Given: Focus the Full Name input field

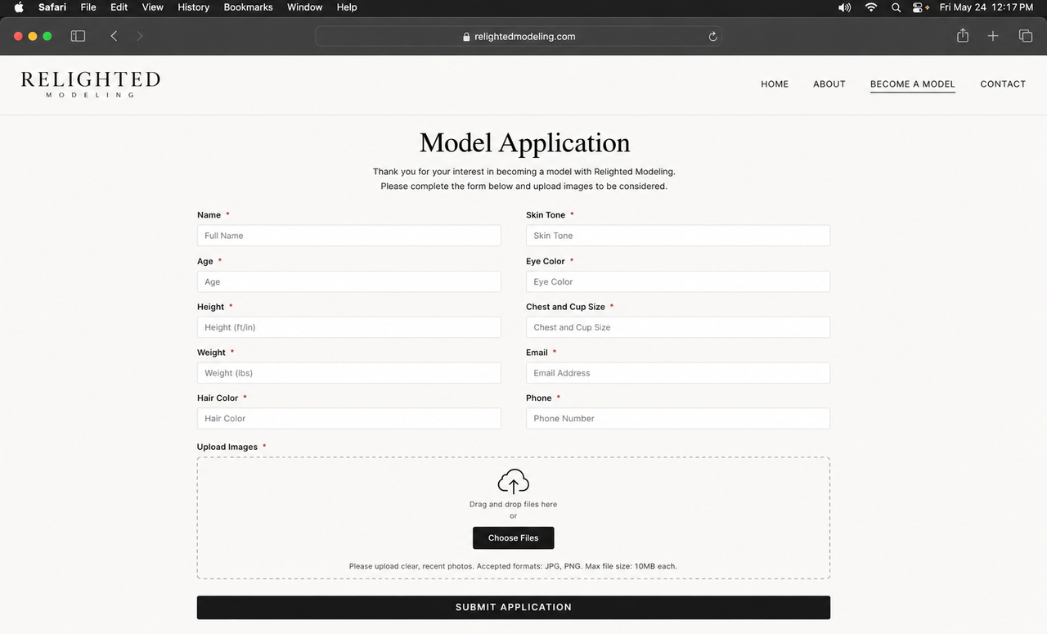Looking at the screenshot, I should pos(349,236).
